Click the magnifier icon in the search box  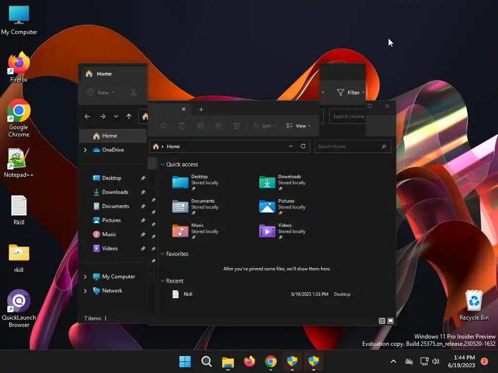(384, 147)
